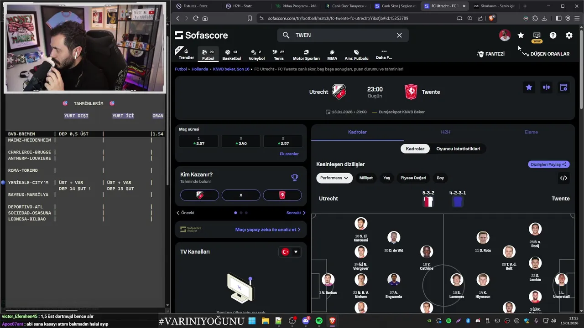Select the Voleybol sport category
The image size is (584, 328).
pos(256,55)
